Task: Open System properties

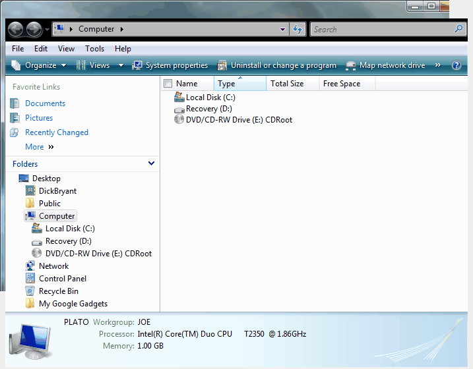Action: tap(170, 65)
